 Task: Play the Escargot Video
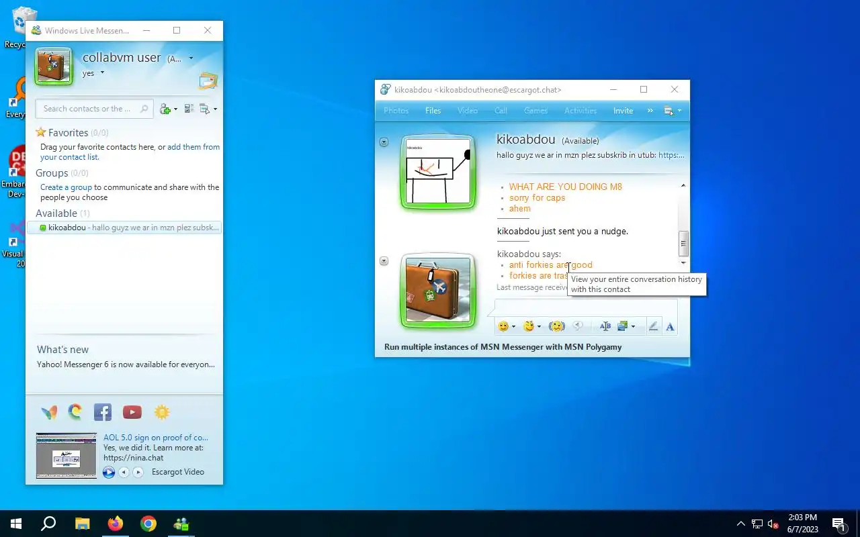click(x=109, y=473)
